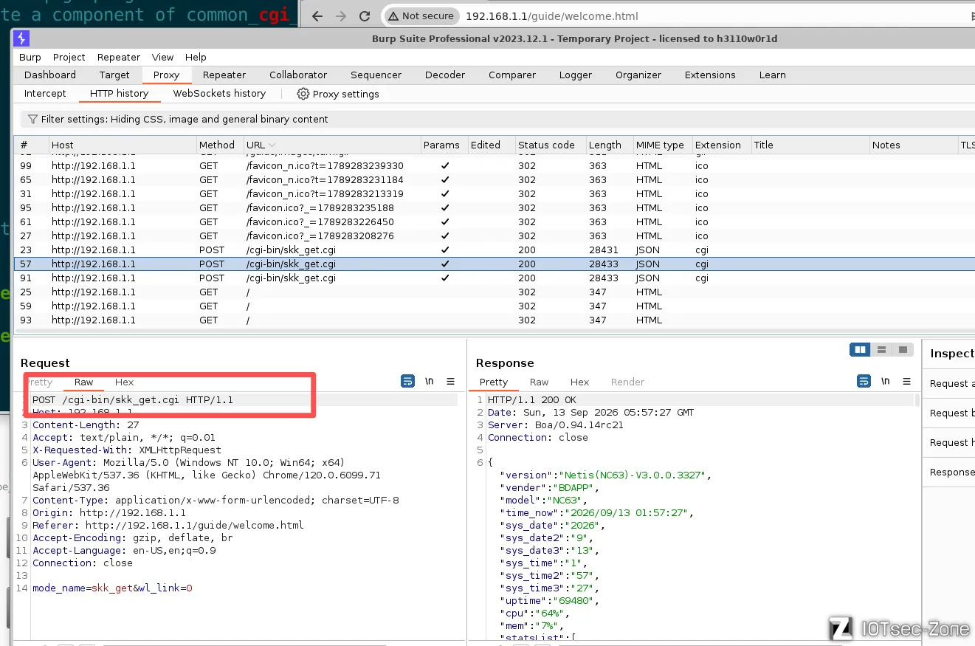The image size is (975, 646).
Task: Open the Help menu
Action: pyautogui.click(x=196, y=57)
